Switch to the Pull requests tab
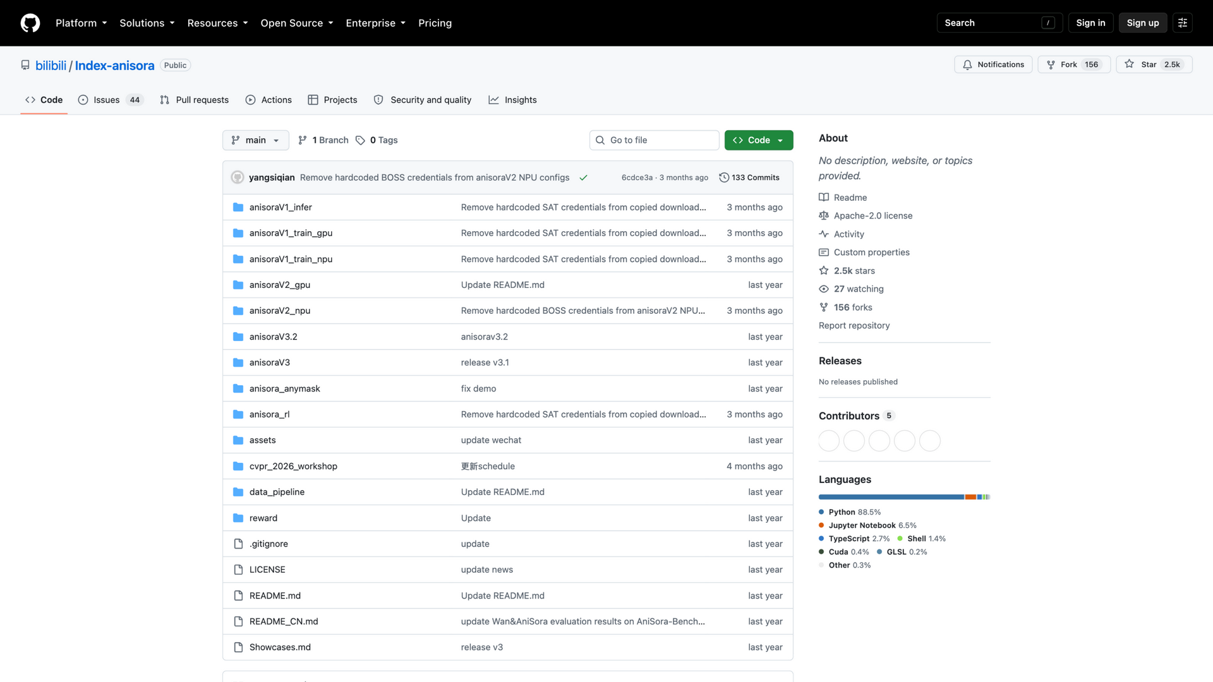This screenshot has width=1213, height=682. coord(195,100)
